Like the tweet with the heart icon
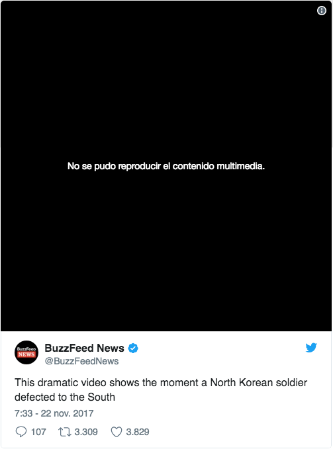This screenshot has width=333, height=449. (117, 432)
